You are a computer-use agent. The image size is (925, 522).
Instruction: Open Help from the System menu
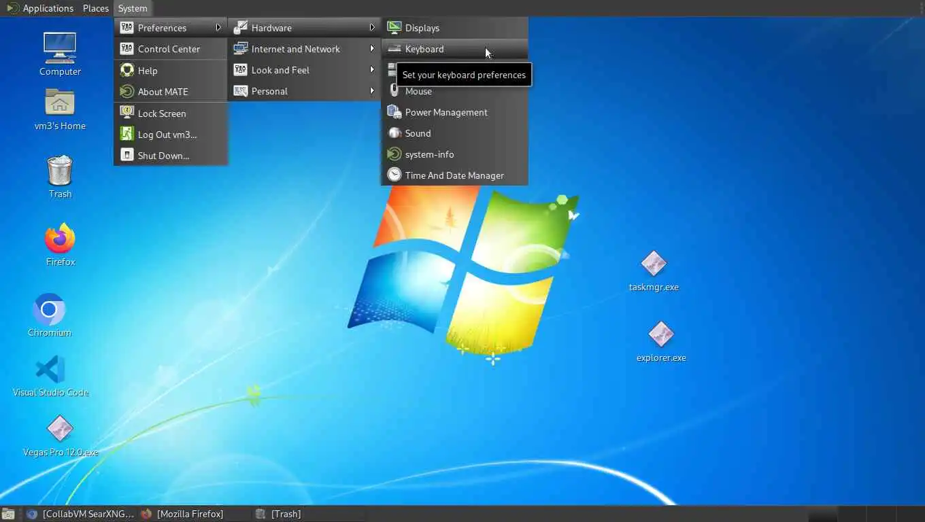(x=171, y=71)
